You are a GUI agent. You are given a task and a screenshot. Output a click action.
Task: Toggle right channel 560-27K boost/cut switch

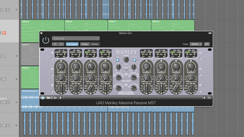187,54
